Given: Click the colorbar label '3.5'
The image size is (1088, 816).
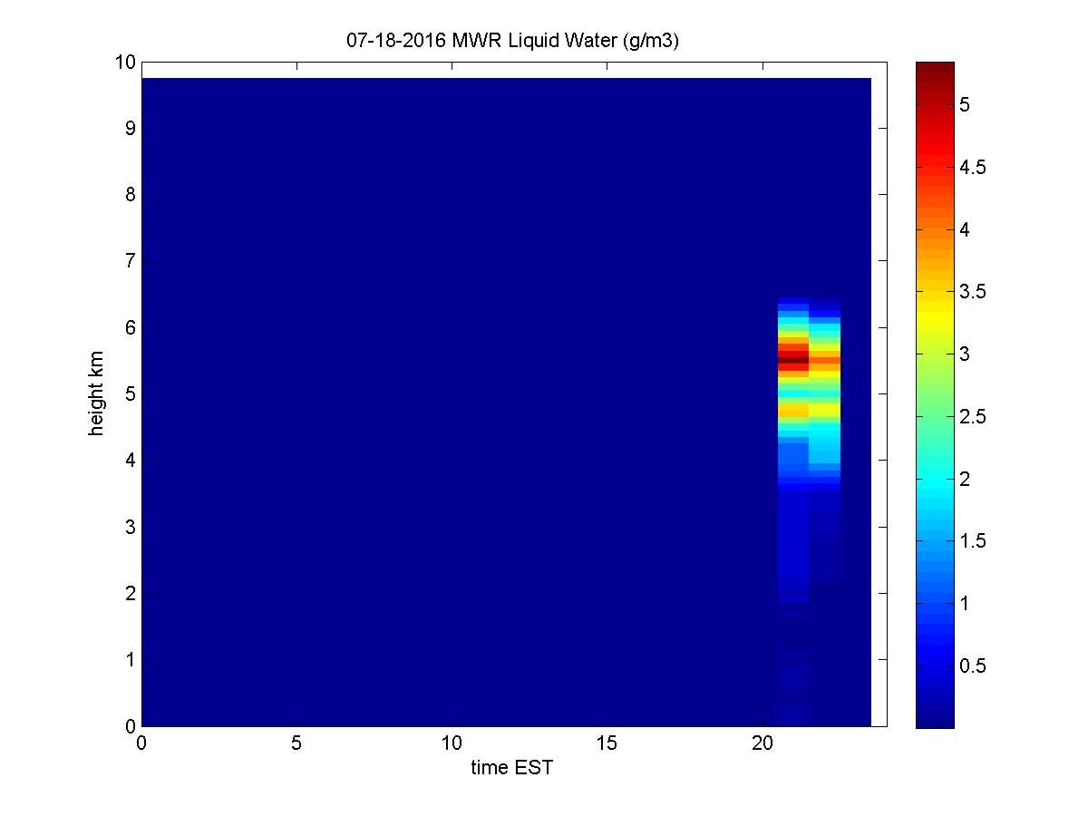Looking at the screenshot, I should 972,292.
